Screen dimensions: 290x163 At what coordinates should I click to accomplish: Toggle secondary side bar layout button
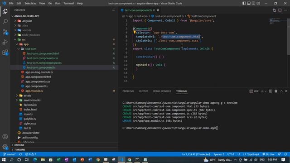(254, 3)
